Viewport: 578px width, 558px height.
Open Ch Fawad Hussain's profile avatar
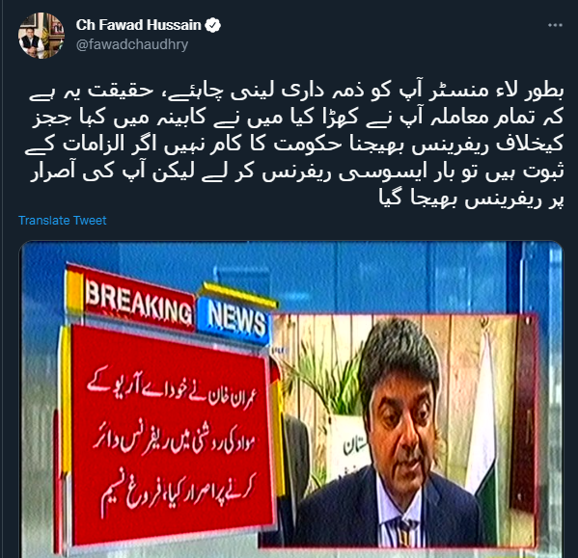click(x=41, y=36)
